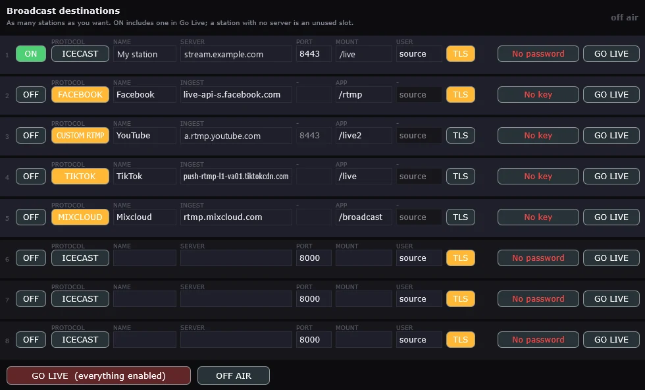Open the MIXCLOUD protocol selector
Screen dimensions: 645x390
pos(80,217)
